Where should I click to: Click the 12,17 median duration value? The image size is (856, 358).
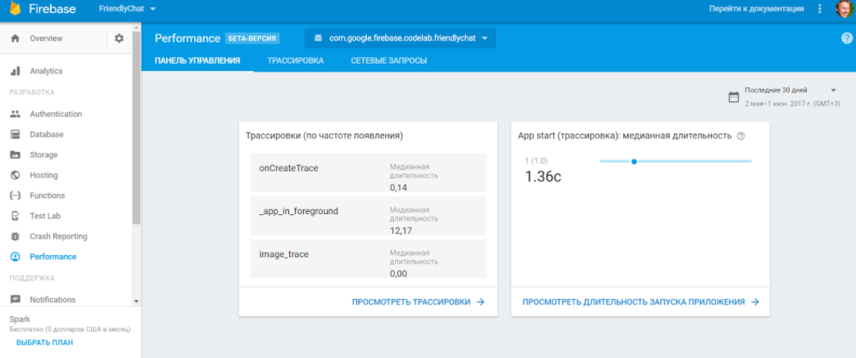tap(401, 230)
